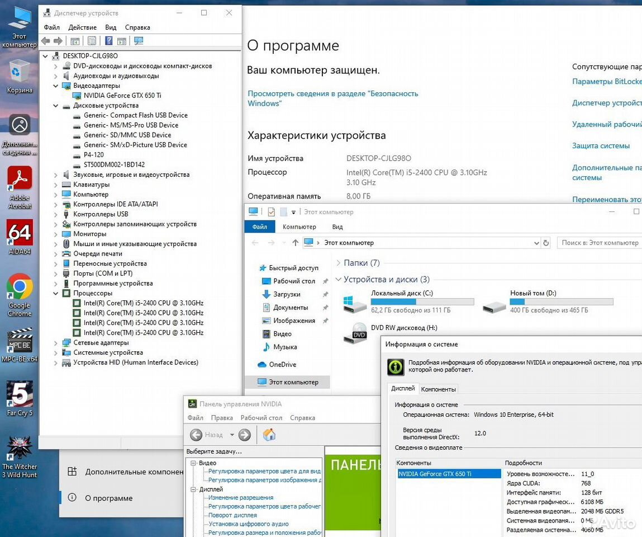This screenshot has height=537, width=642.
Task: Open The Witcher 3 Wild Hunt shortcut
Action: point(20,456)
